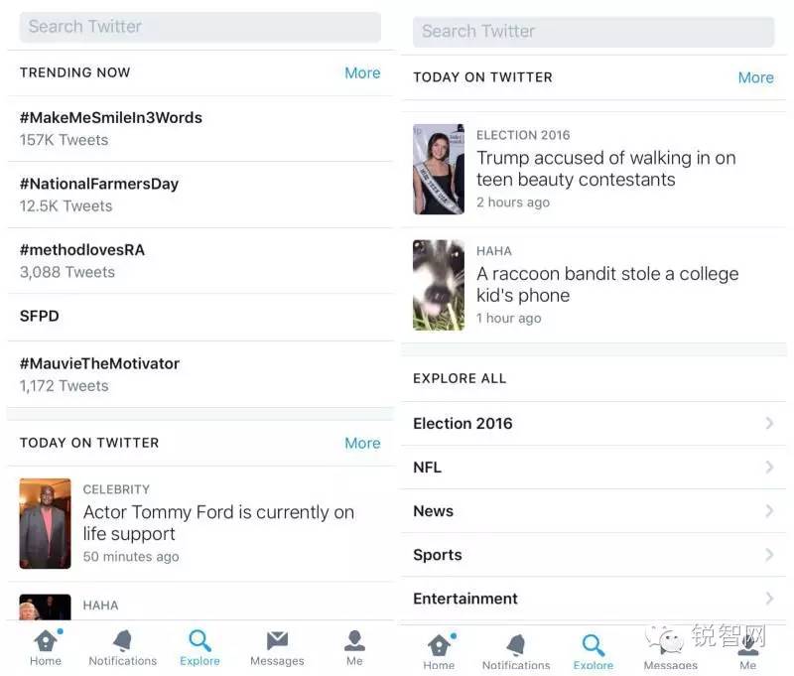Viewport: 794px width, 676px height.
Task: Tap the Home icon in left screen
Action: click(46, 641)
